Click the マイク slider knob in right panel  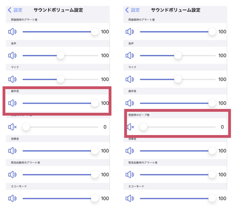pyautogui.click(x=178, y=79)
